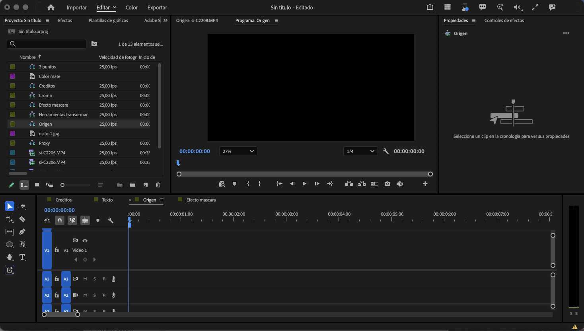Open the quick export share icon
Screen dimensions: 584x331
430,7
